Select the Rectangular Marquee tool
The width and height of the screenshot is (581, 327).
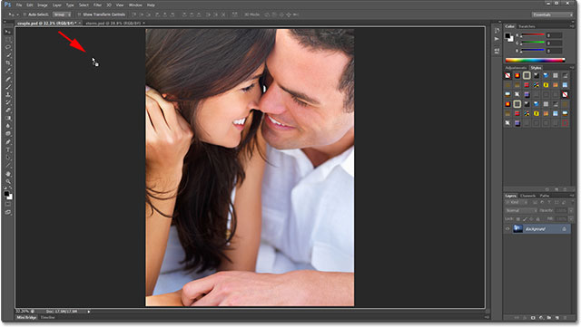click(8, 40)
